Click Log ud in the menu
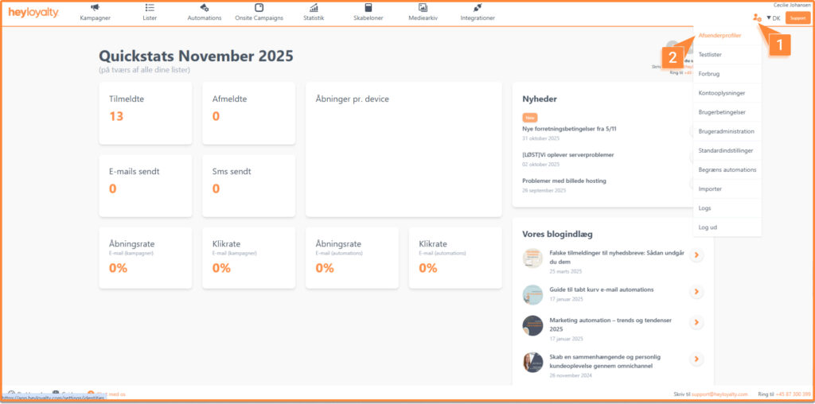 tap(708, 227)
